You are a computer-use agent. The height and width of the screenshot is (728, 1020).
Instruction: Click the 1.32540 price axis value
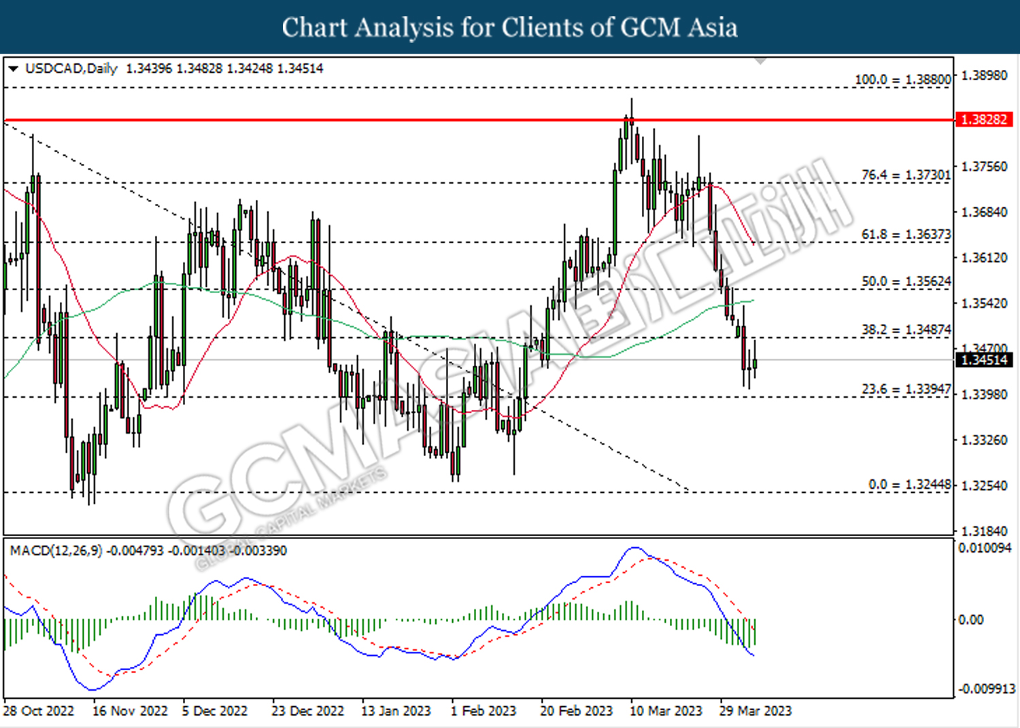(984, 486)
